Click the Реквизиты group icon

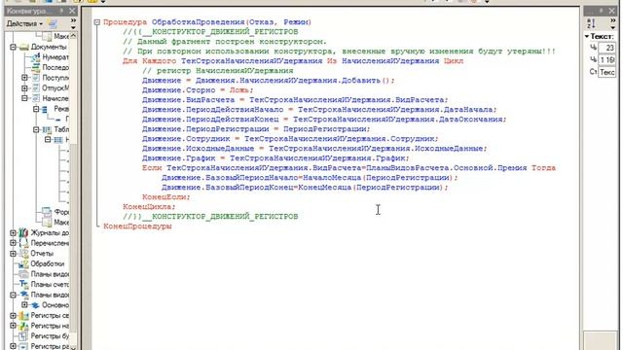pyautogui.click(x=45, y=109)
